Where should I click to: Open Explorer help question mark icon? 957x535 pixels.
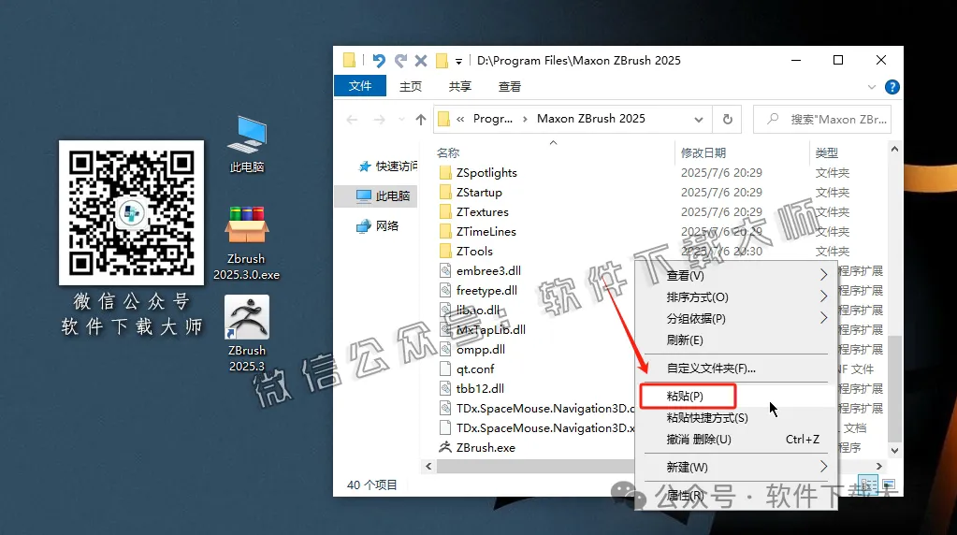[892, 87]
